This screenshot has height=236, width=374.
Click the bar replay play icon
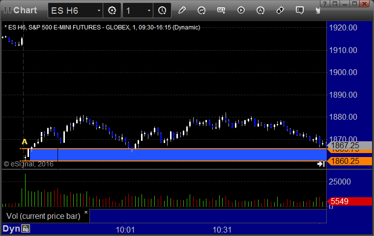(241, 10)
